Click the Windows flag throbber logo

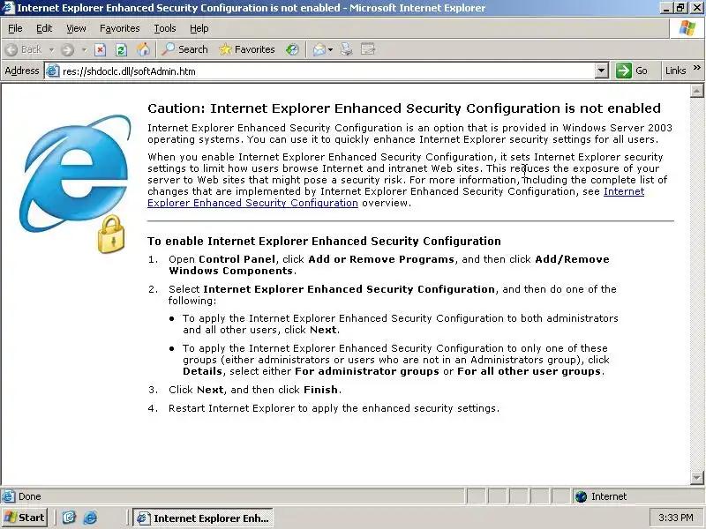click(x=687, y=28)
